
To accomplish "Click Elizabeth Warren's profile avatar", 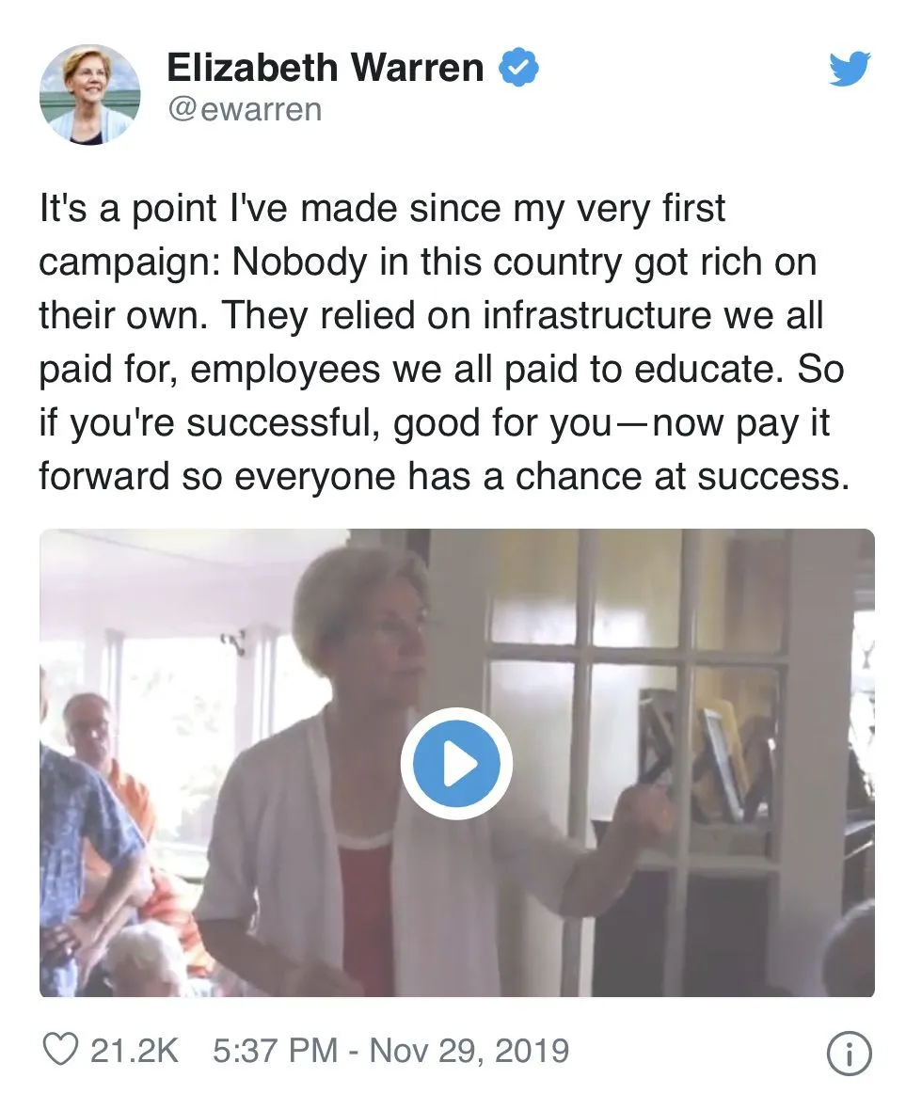I will coord(90,94).
